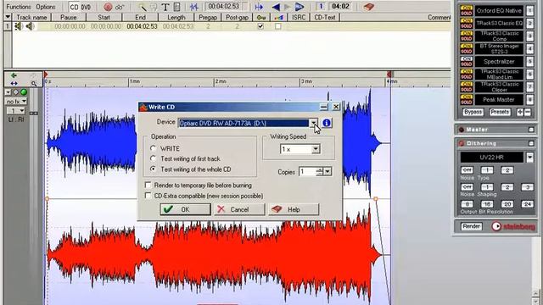Select 'Test writing of the whole CD'
Image resolution: width=543 pixels, height=305 pixels.
point(153,169)
